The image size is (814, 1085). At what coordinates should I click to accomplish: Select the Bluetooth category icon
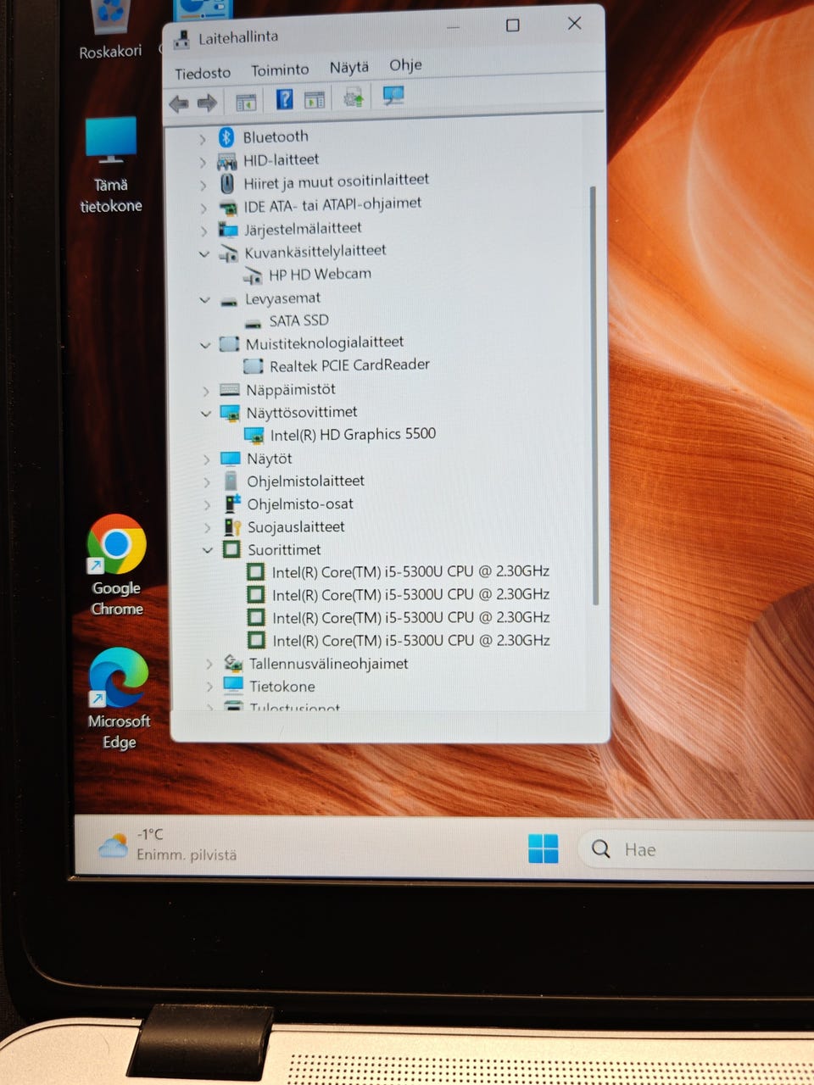coord(226,137)
